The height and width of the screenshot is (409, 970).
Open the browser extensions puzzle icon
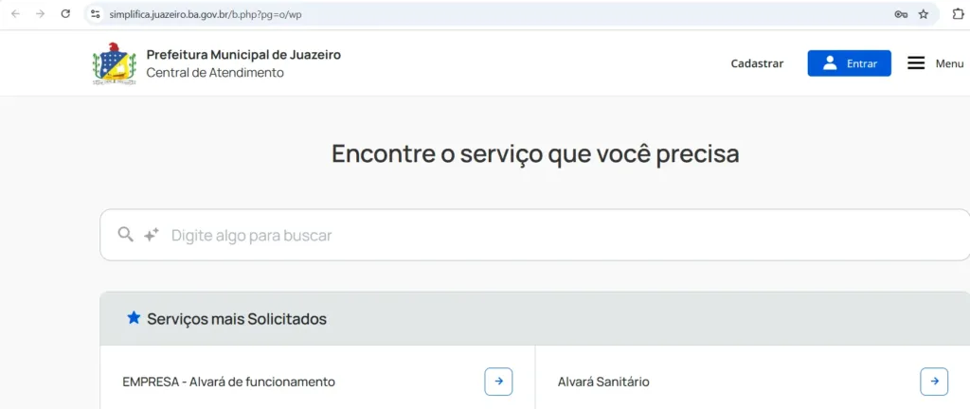point(958,14)
